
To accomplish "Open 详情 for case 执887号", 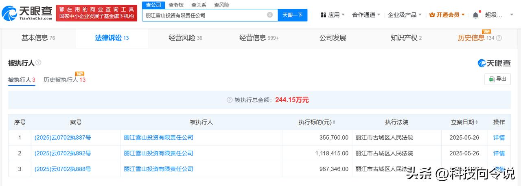I will tap(499, 138).
